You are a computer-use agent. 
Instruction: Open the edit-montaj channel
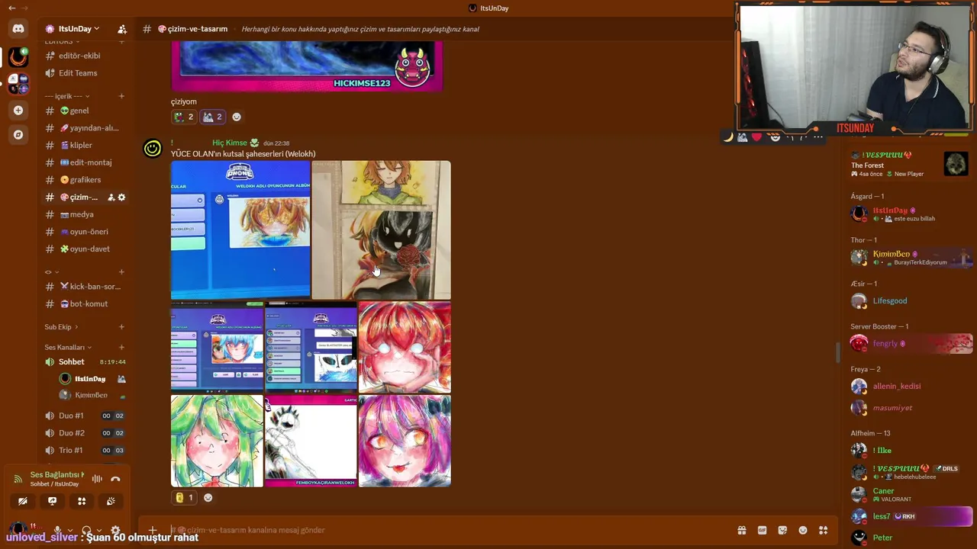click(85, 162)
